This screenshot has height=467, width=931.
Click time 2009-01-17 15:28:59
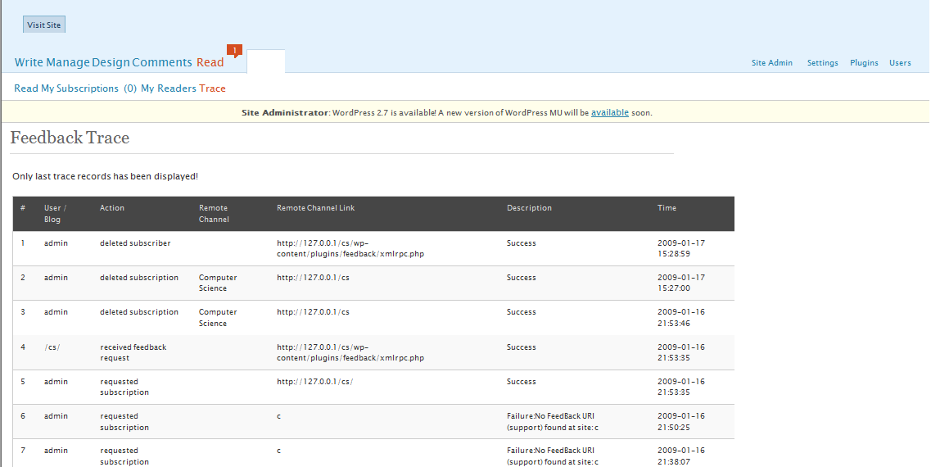click(681, 248)
